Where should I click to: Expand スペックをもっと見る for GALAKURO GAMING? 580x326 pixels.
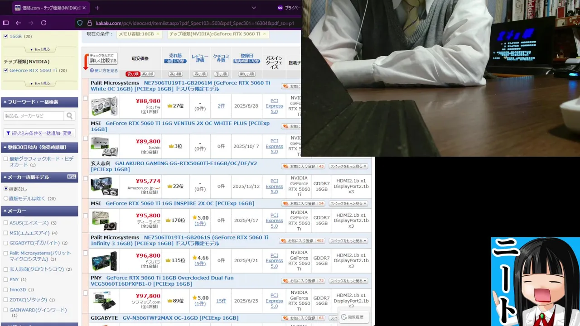pyautogui.click(x=348, y=166)
